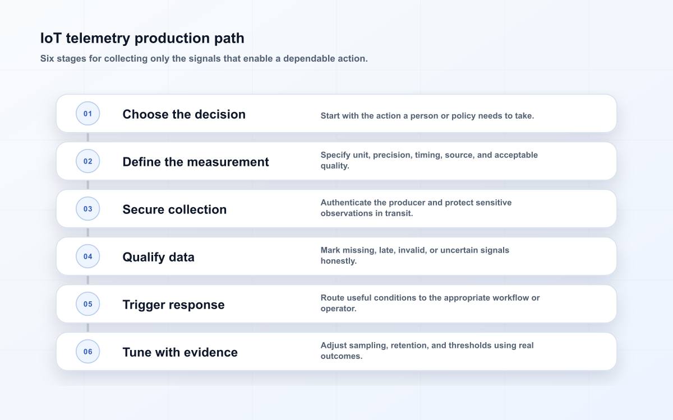Click the description about routing useful conditions

pyautogui.click(x=430, y=303)
